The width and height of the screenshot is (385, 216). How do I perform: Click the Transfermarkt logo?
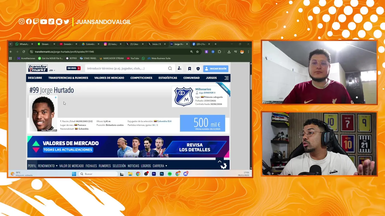pyautogui.click(x=38, y=68)
